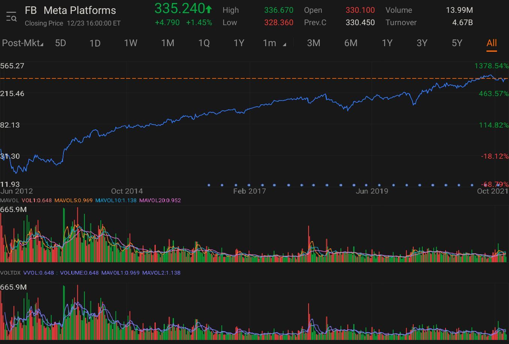Viewport: 509px width, 344px height.
Task: Click the Closing Price timestamp text
Action: tap(73, 23)
